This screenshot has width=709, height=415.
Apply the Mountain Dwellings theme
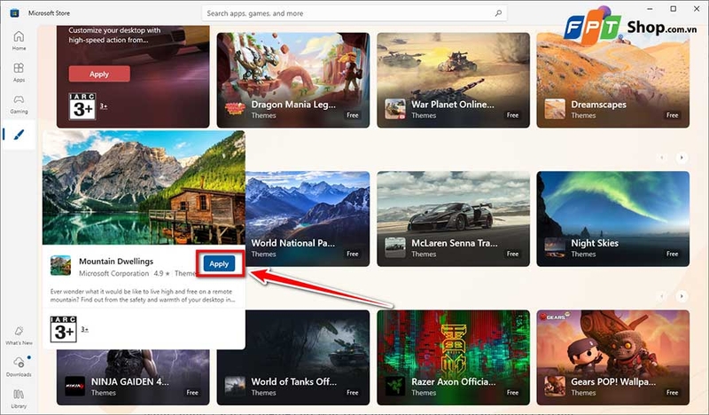219,263
